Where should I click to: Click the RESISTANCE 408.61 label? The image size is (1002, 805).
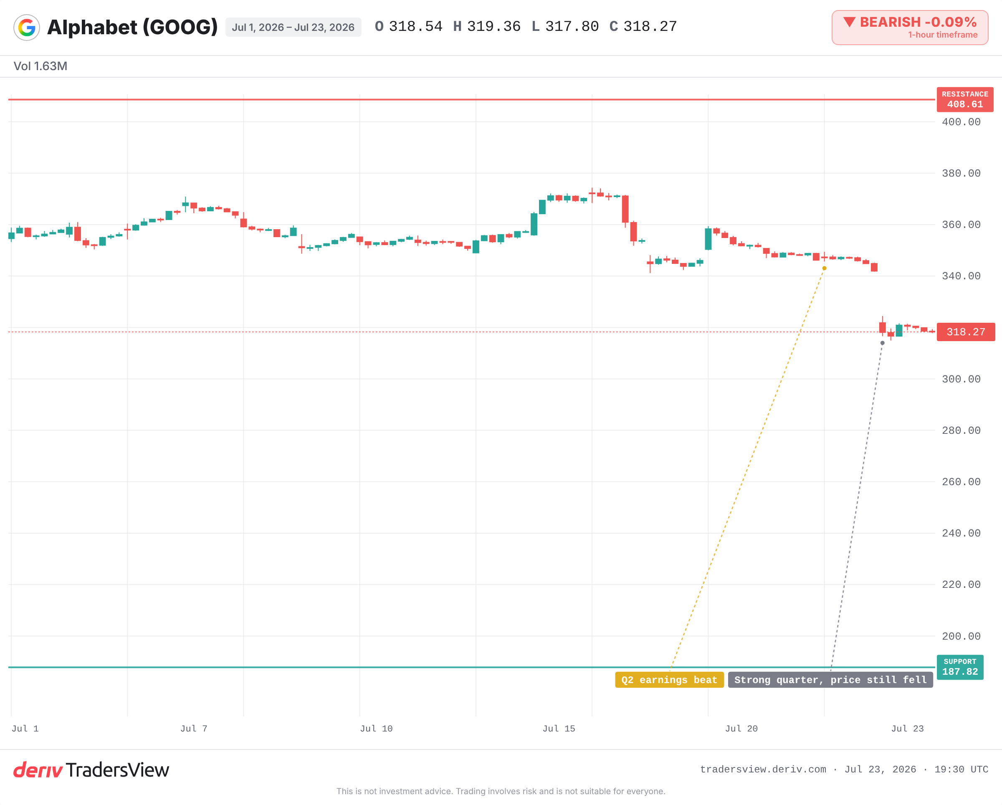(965, 99)
